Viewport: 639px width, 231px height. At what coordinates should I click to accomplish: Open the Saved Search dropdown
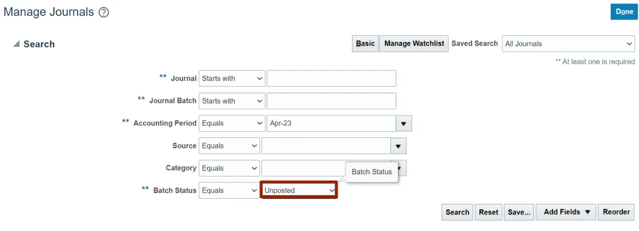click(x=568, y=44)
